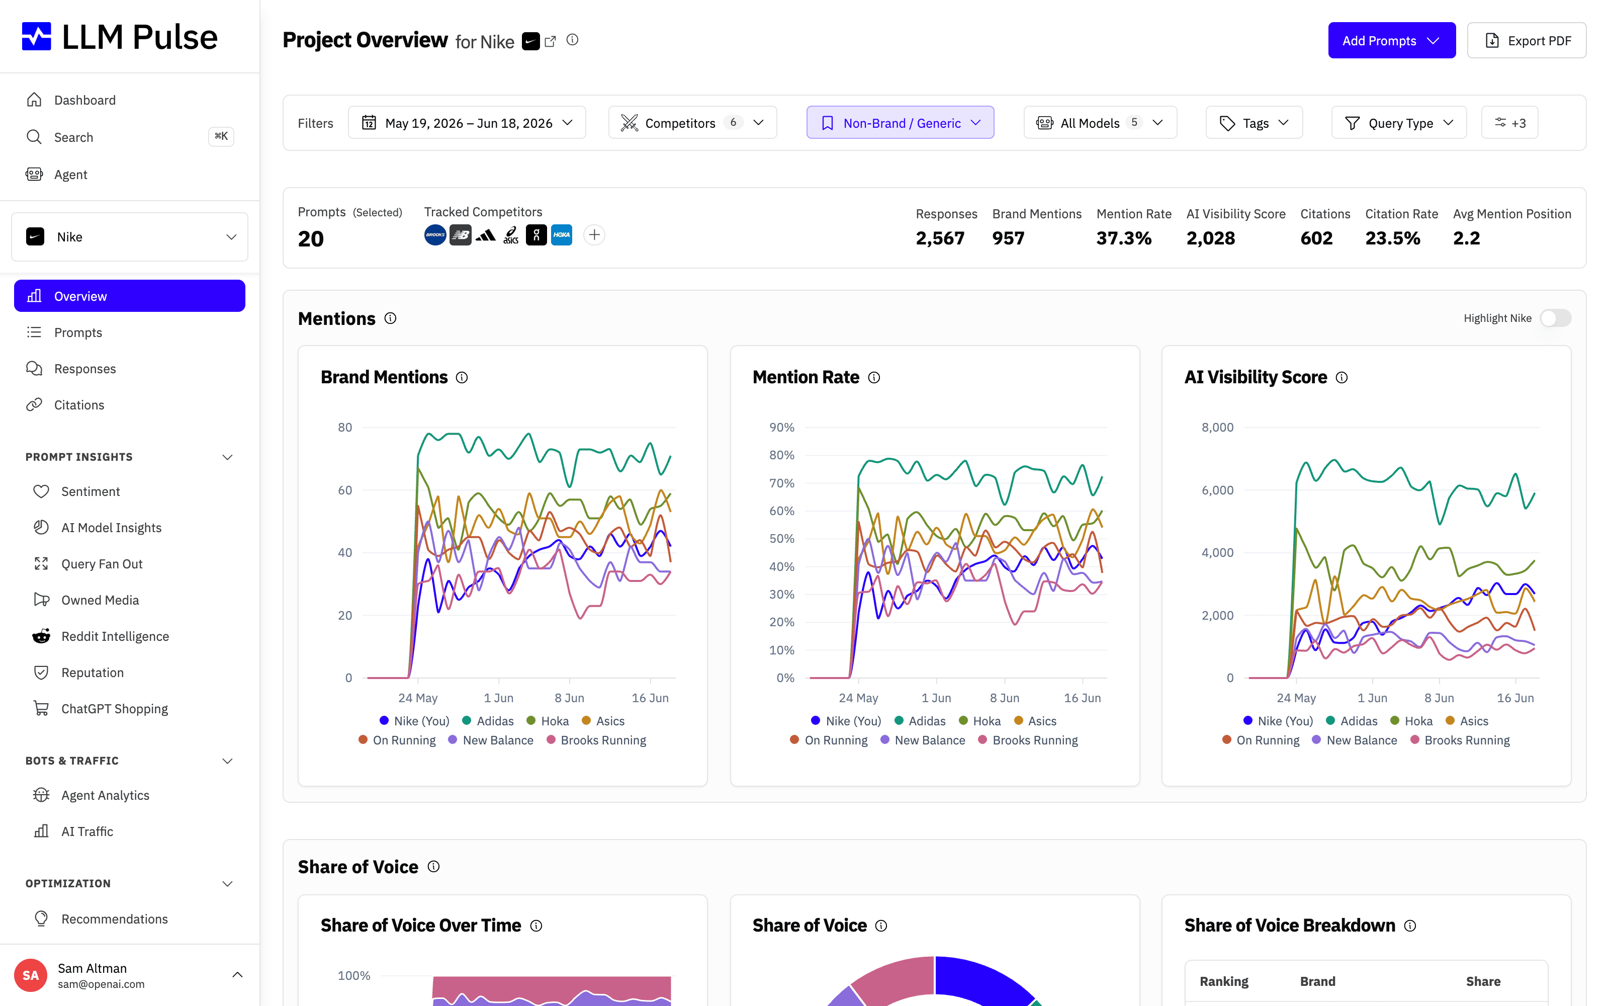Toggle Hoka legend in Mention Rate chart
This screenshot has height=1006, width=1609.
pos(979,721)
